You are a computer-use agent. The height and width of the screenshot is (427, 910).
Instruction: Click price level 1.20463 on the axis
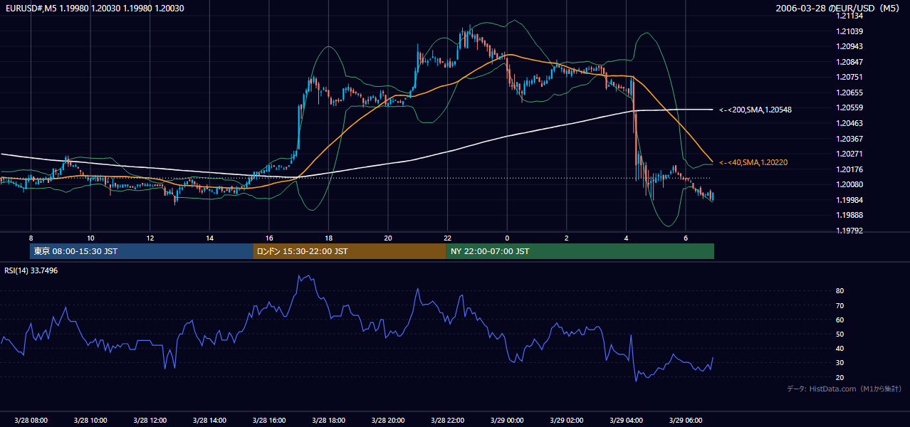(x=850, y=123)
